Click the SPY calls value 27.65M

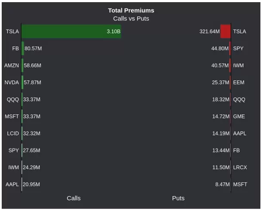(31, 150)
